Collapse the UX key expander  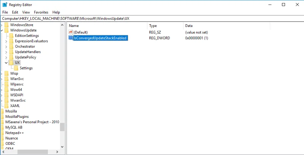(x=6, y=63)
